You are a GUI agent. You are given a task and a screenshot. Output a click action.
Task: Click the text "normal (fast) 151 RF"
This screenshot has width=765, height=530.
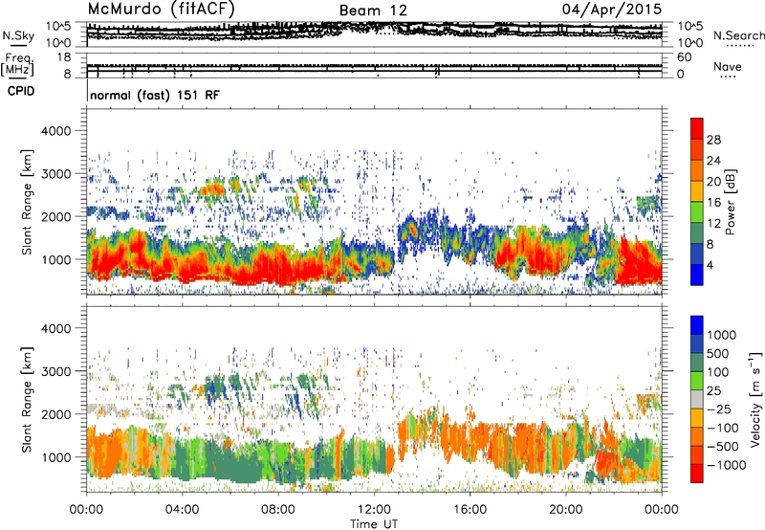[155, 95]
